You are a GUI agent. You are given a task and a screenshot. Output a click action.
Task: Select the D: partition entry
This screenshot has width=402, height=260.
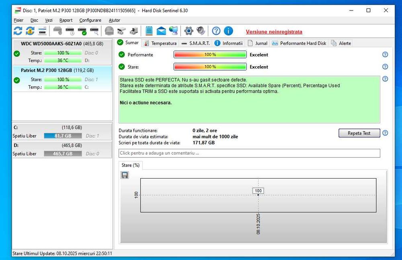pos(62,150)
